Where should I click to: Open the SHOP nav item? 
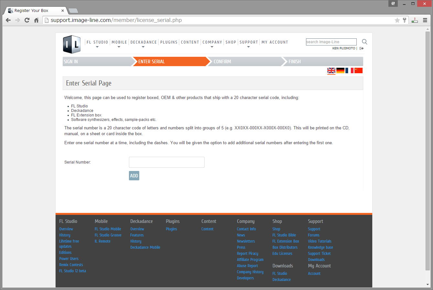coord(231,42)
